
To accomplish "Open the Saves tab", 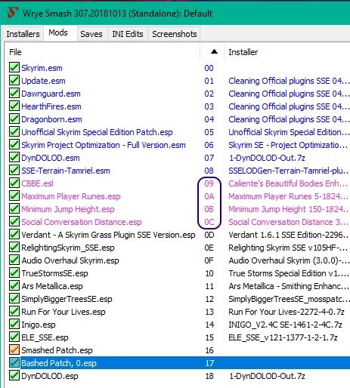I will tap(91, 34).
